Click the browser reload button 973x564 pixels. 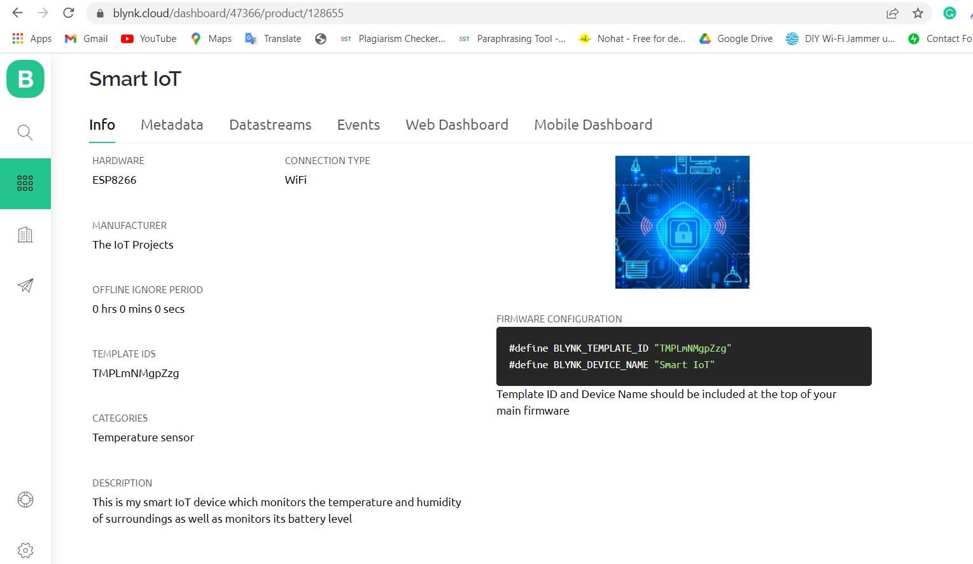tap(69, 13)
